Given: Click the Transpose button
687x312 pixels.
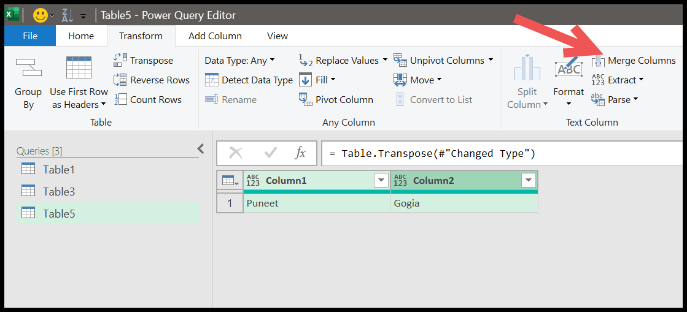Looking at the screenshot, I should tap(143, 61).
